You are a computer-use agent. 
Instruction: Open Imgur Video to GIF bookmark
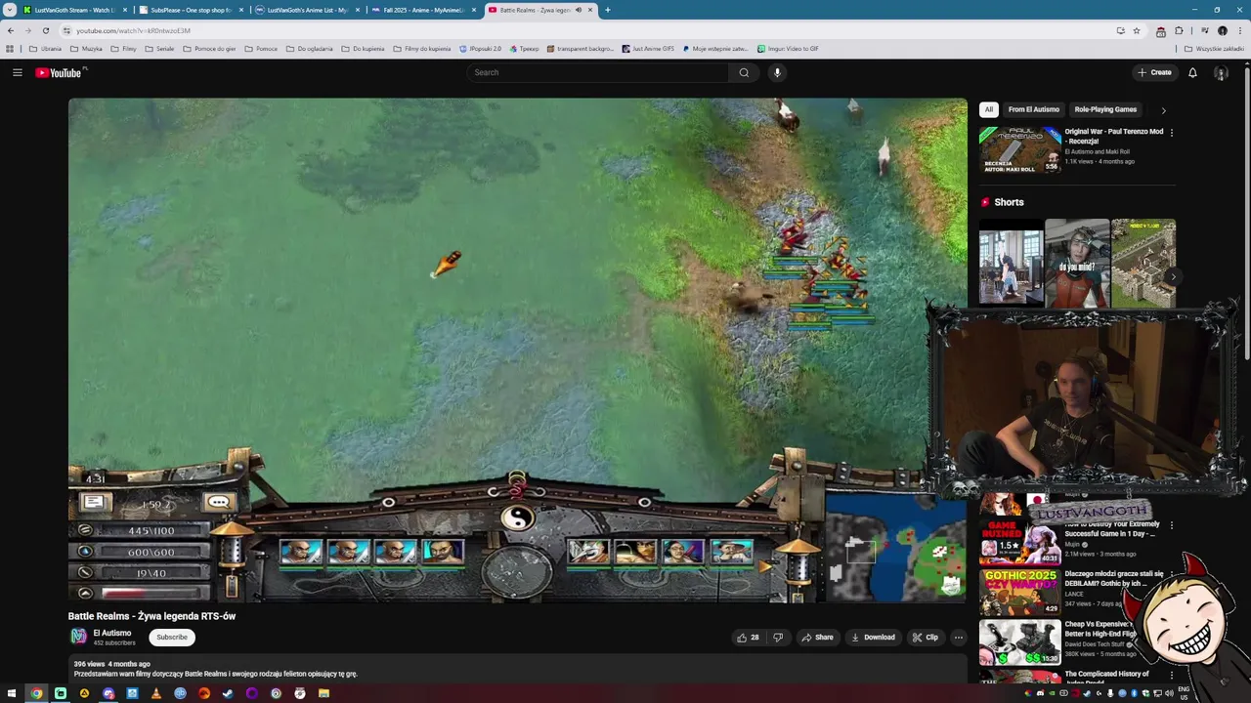point(788,48)
